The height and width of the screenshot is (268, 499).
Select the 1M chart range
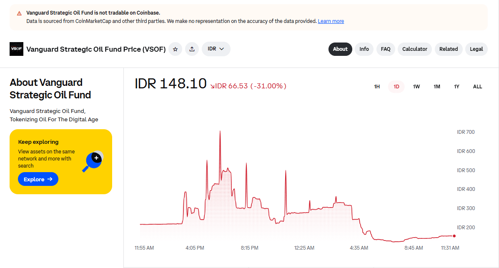pyautogui.click(x=436, y=87)
